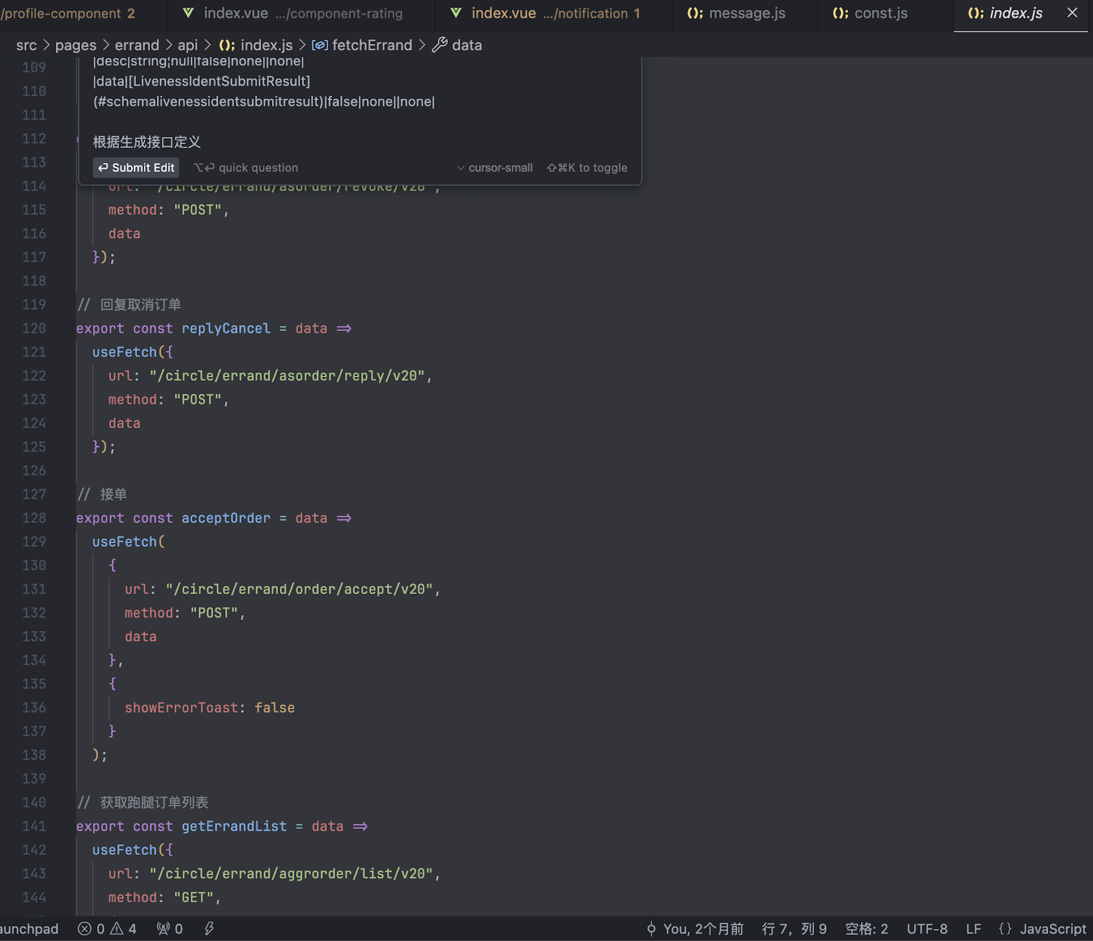
Task: Open the ports broadcast indicator
Action: pos(170,929)
